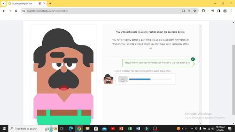The image size is (235, 132).
Task: Select the 'Hey, I think I saw you' reply bubble
Action: (x=158, y=63)
